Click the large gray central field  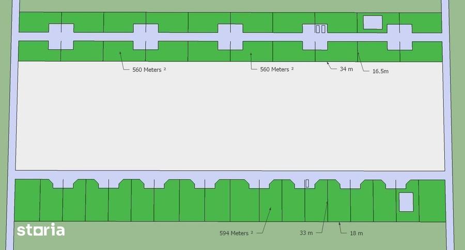coord(230,115)
